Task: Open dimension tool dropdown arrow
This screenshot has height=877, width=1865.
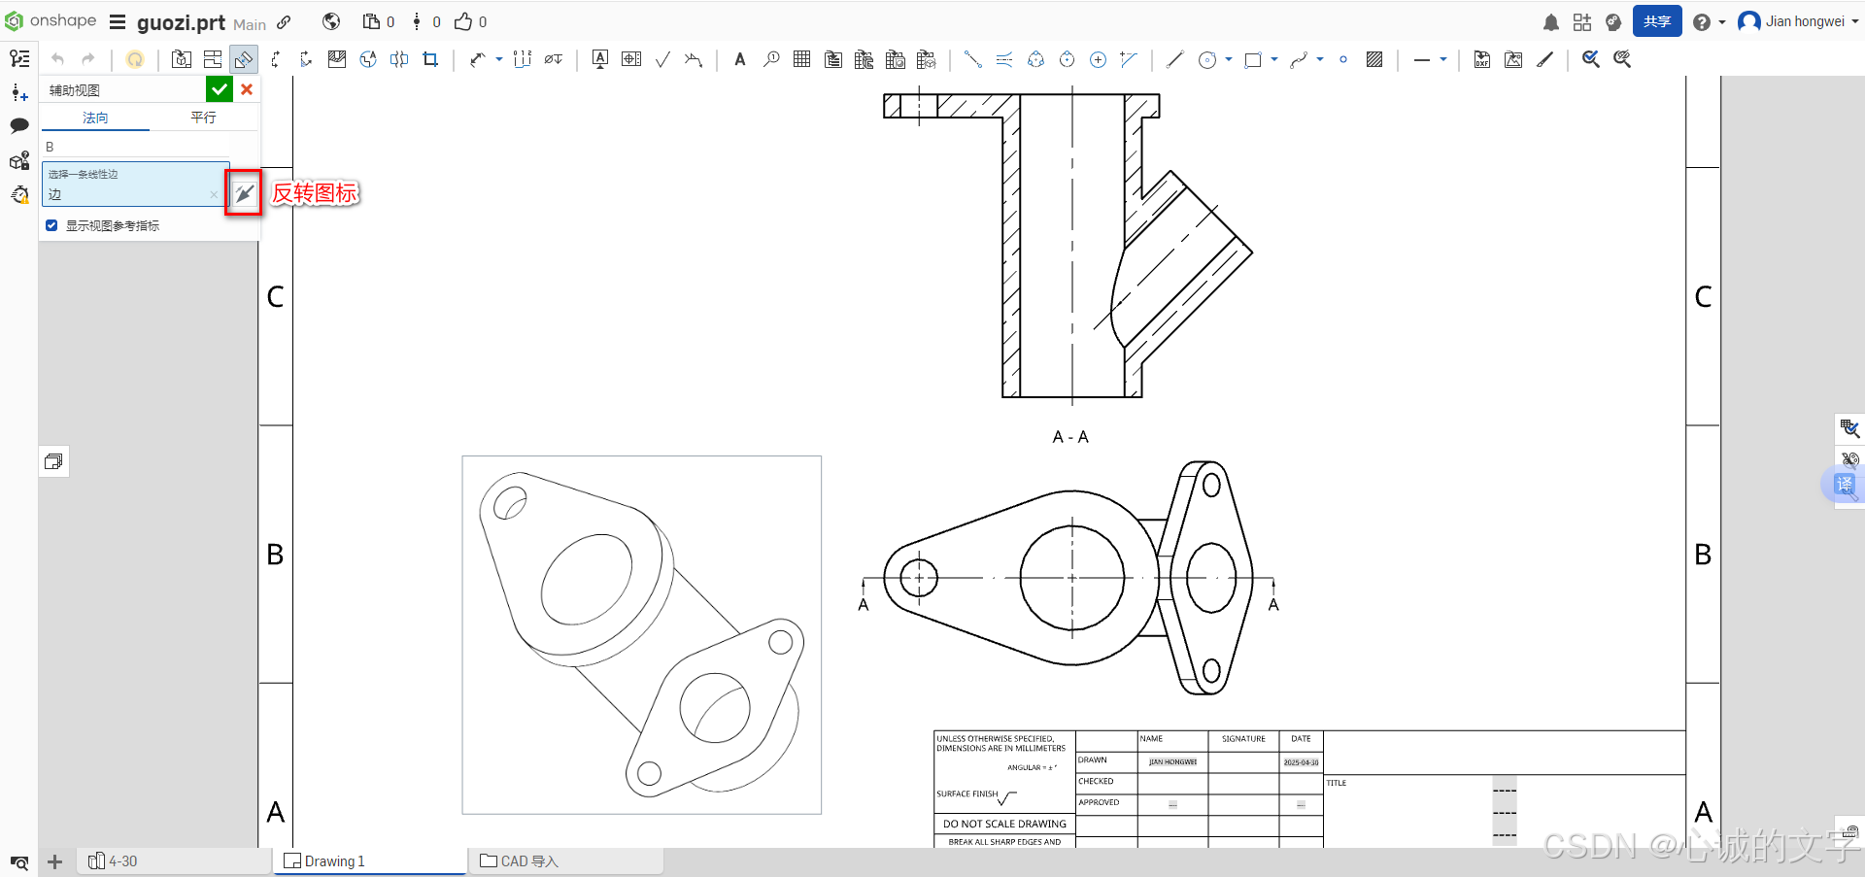Action: (x=499, y=59)
